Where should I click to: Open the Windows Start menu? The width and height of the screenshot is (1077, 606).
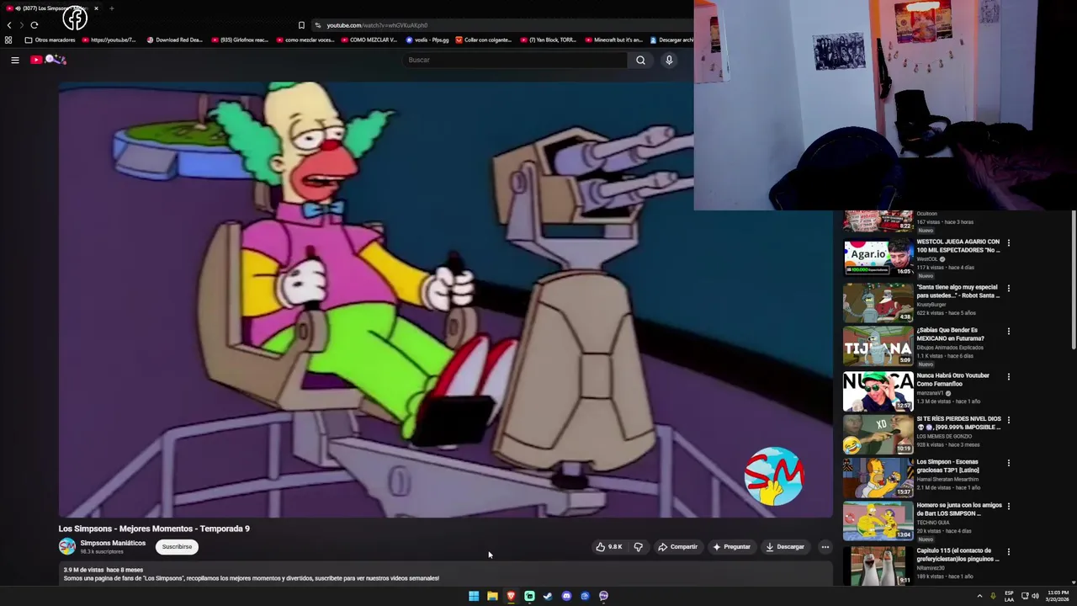point(474,596)
